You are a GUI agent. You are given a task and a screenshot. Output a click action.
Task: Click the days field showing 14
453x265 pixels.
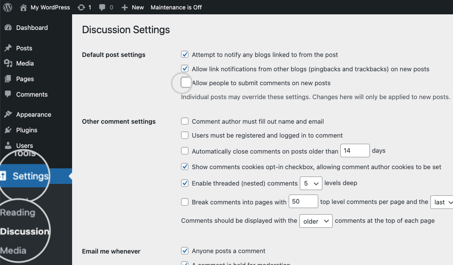[355, 151]
